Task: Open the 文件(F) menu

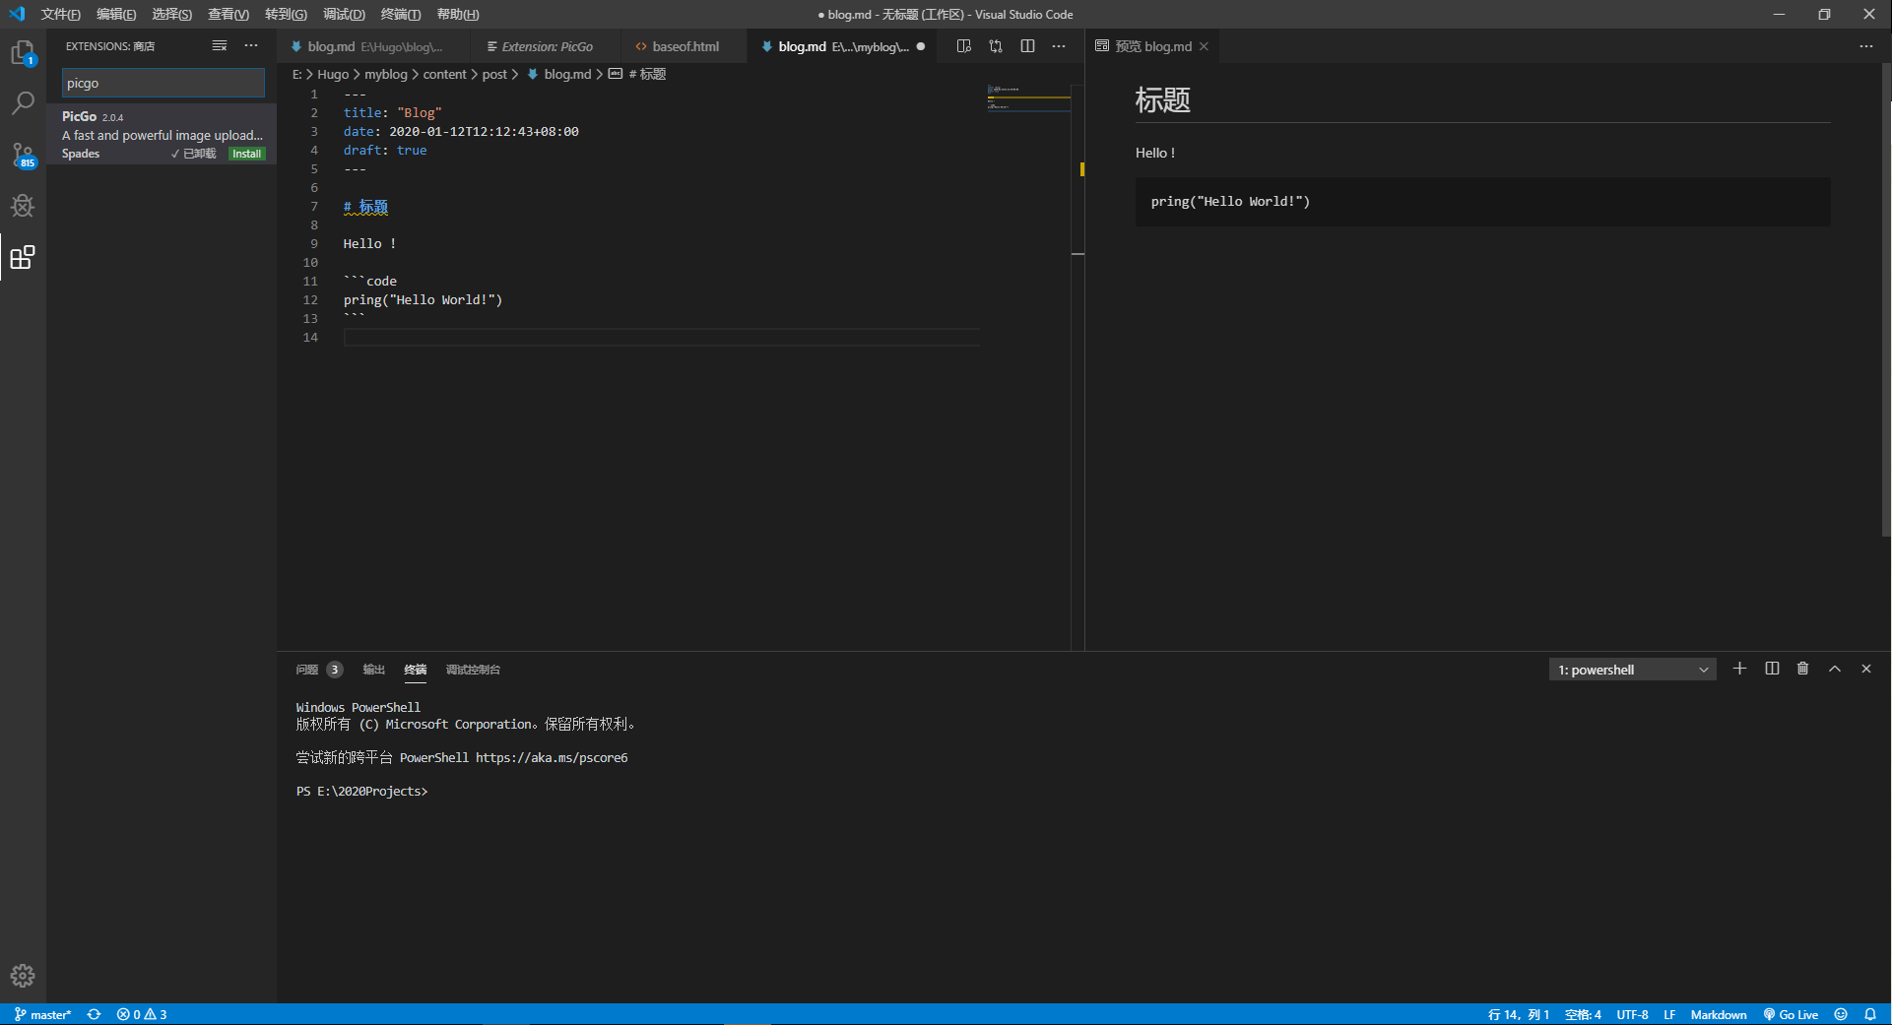Action: [x=60, y=14]
